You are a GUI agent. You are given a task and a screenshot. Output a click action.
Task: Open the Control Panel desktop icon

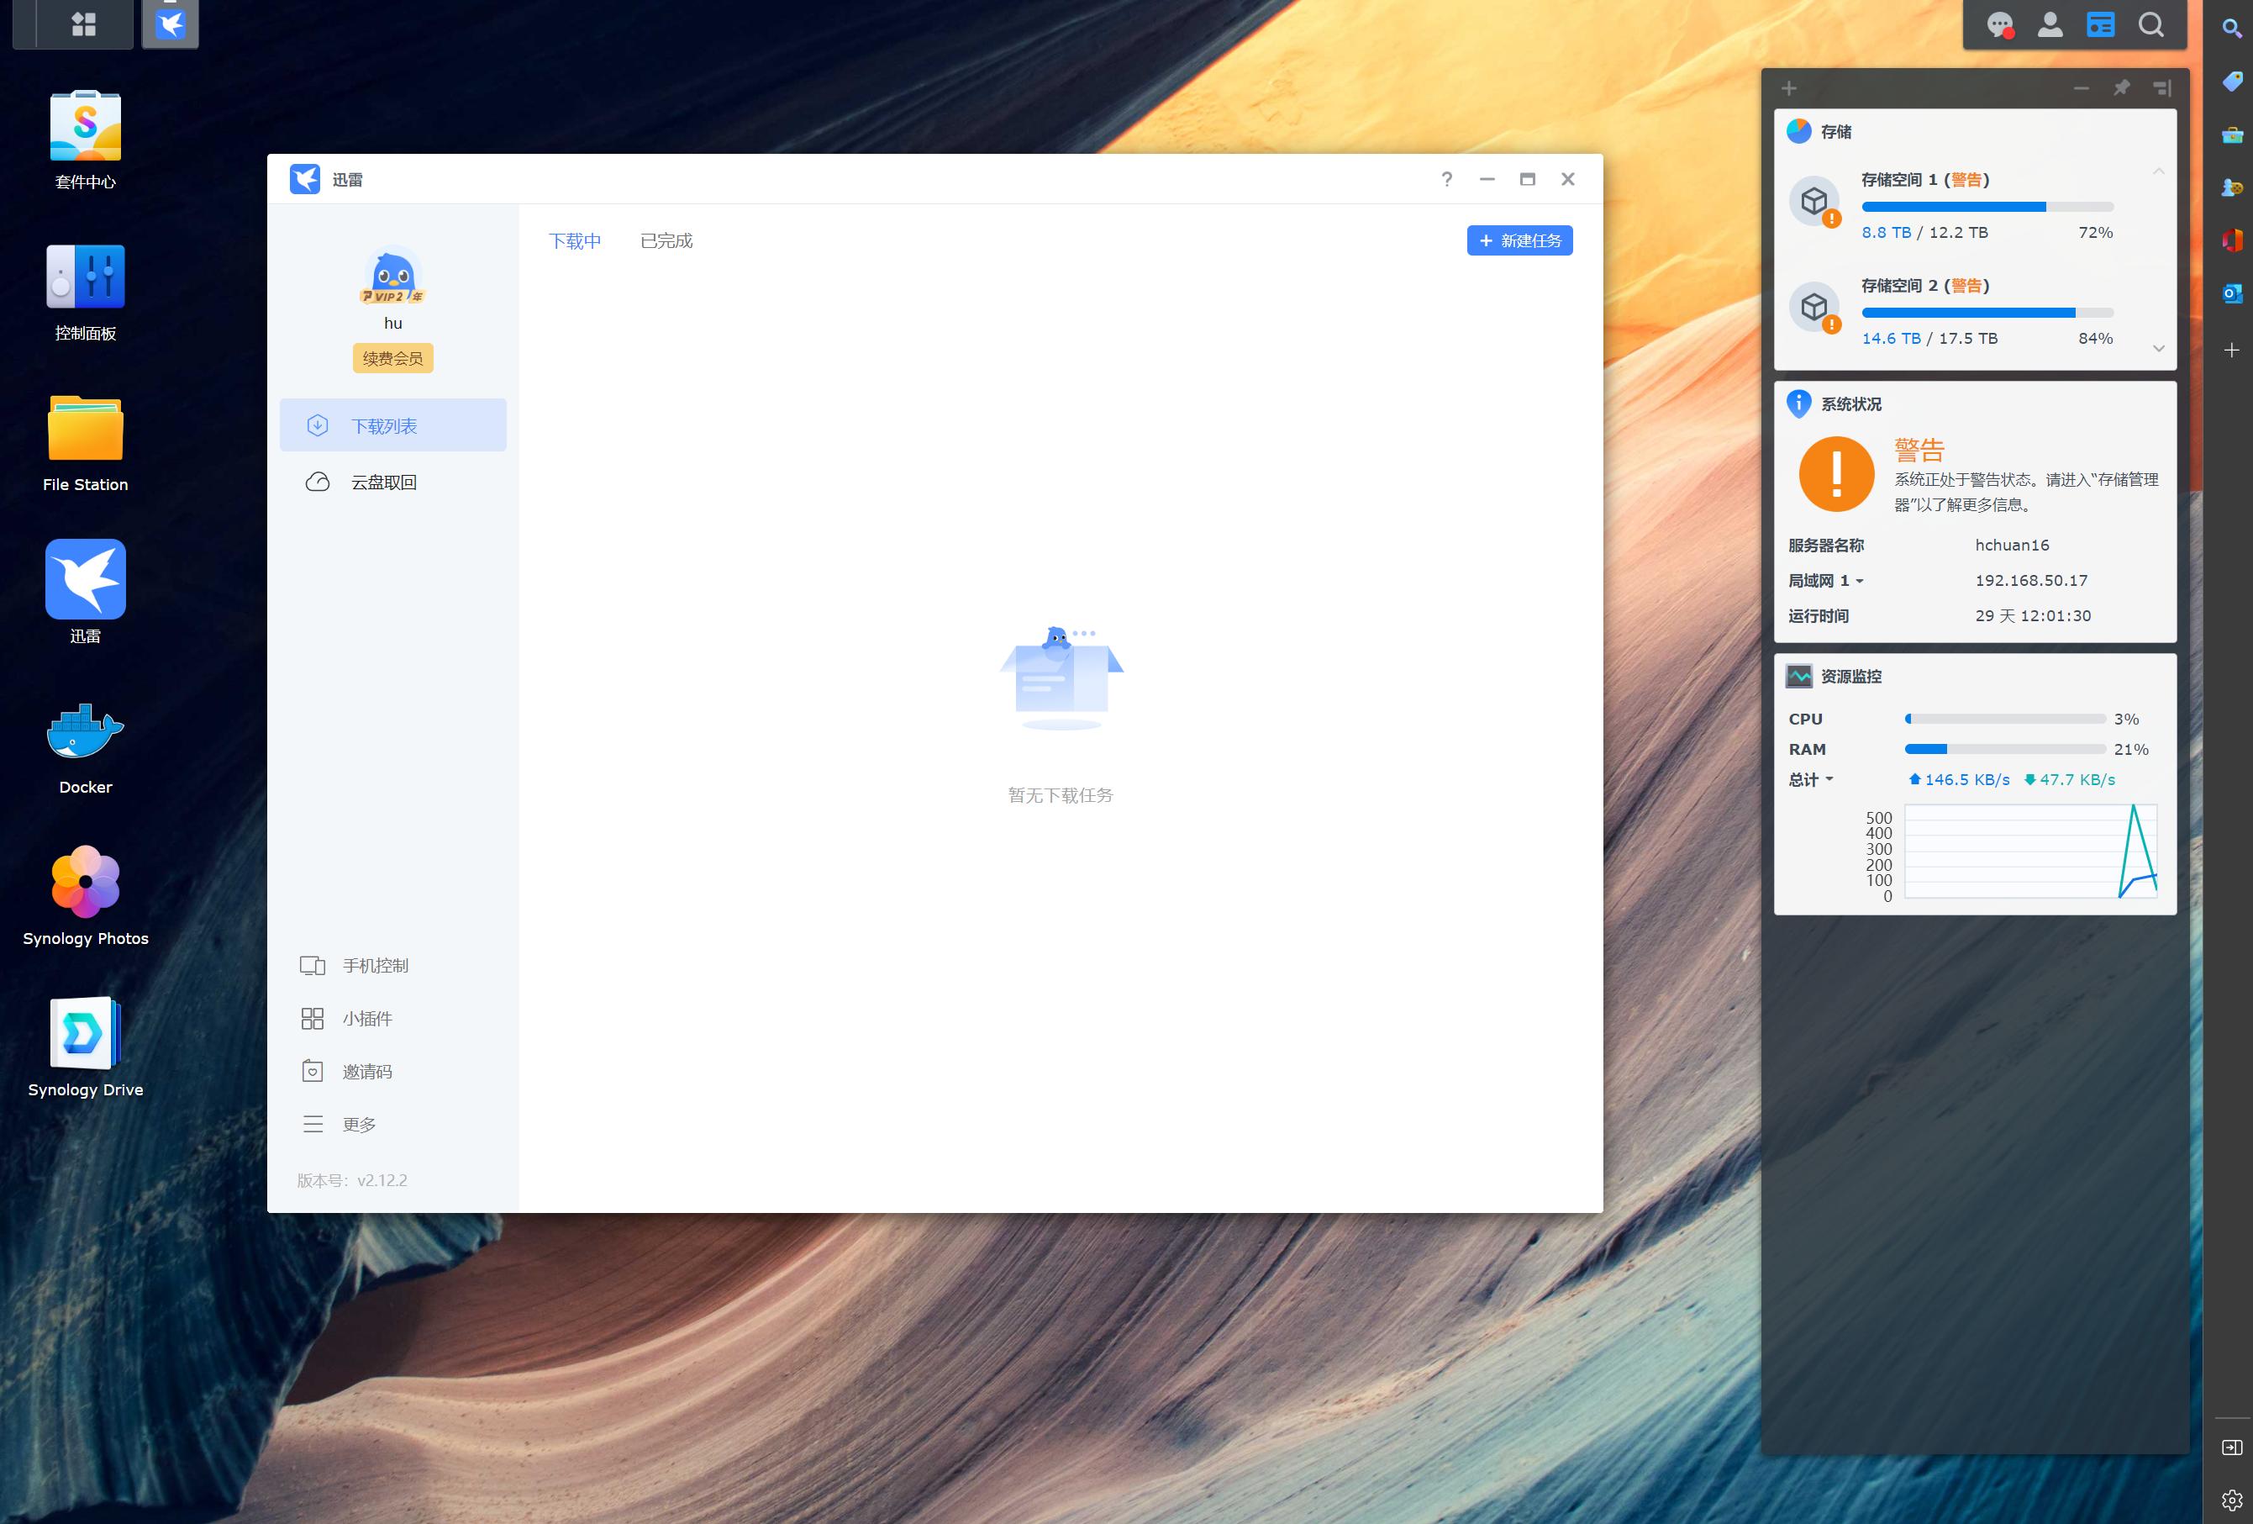click(86, 277)
